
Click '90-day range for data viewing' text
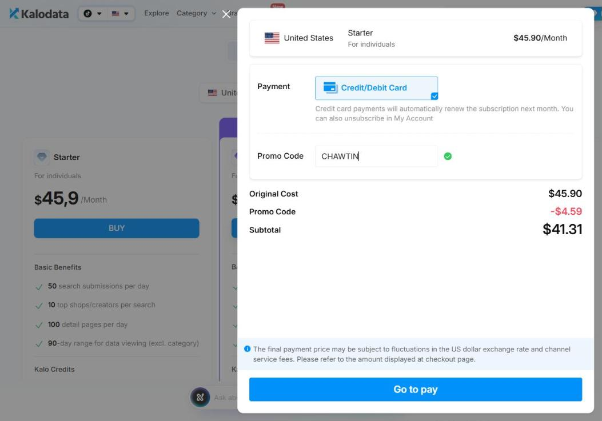[123, 343]
